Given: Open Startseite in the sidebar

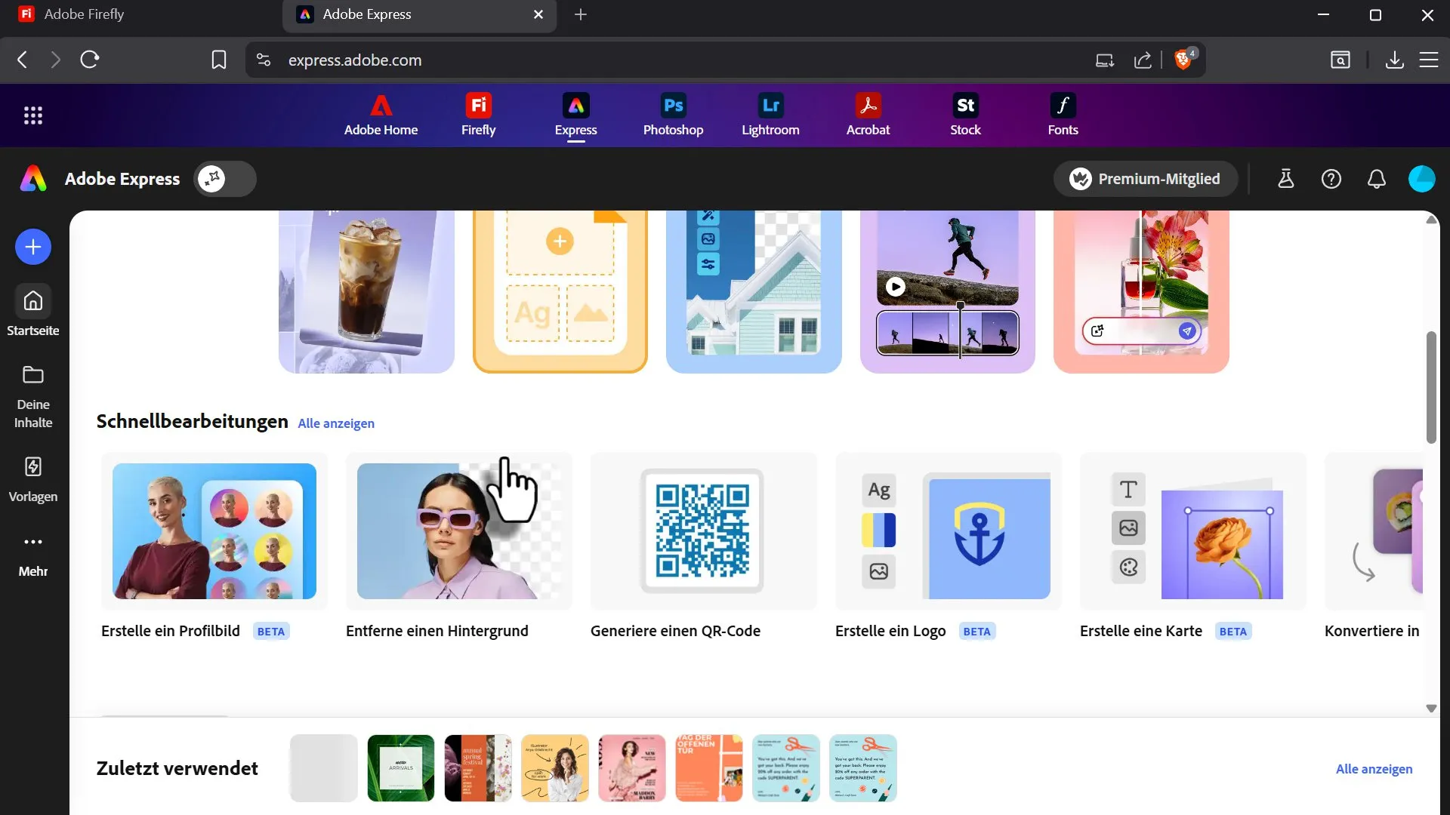Looking at the screenshot, I should click(x=33, y=310).
